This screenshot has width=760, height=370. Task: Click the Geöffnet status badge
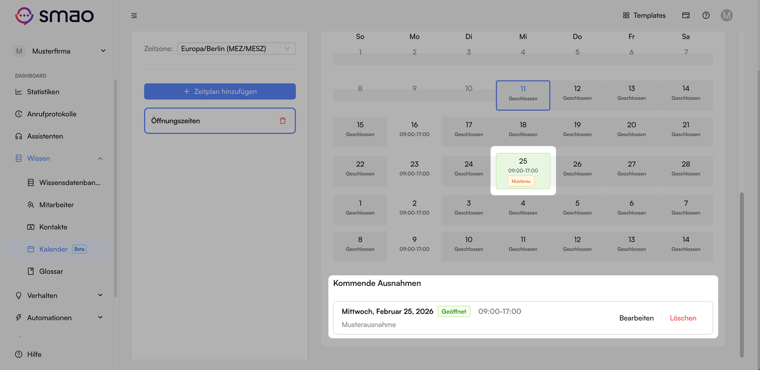pyautogui.click(x=454, y=312)
